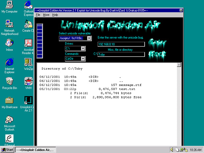Click the volume speaker tray icon
Viewport: 204px width, 153px height.
[172, 150]
